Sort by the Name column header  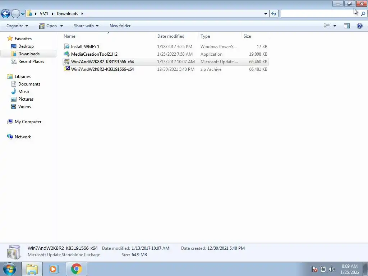[x=109, y=36]
